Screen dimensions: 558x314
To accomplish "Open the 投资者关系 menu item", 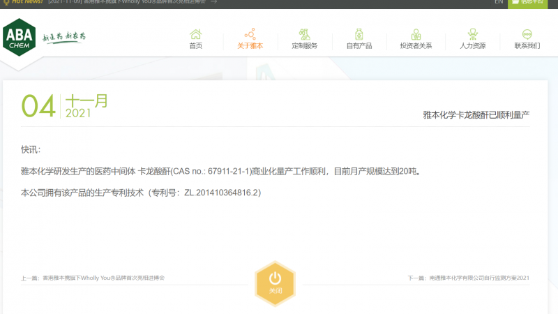I will [416, 45].
